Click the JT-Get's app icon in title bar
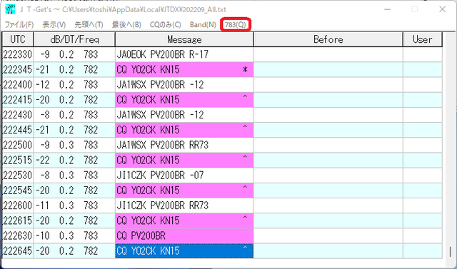Screen dimensions: 457x269 (10, 9)
